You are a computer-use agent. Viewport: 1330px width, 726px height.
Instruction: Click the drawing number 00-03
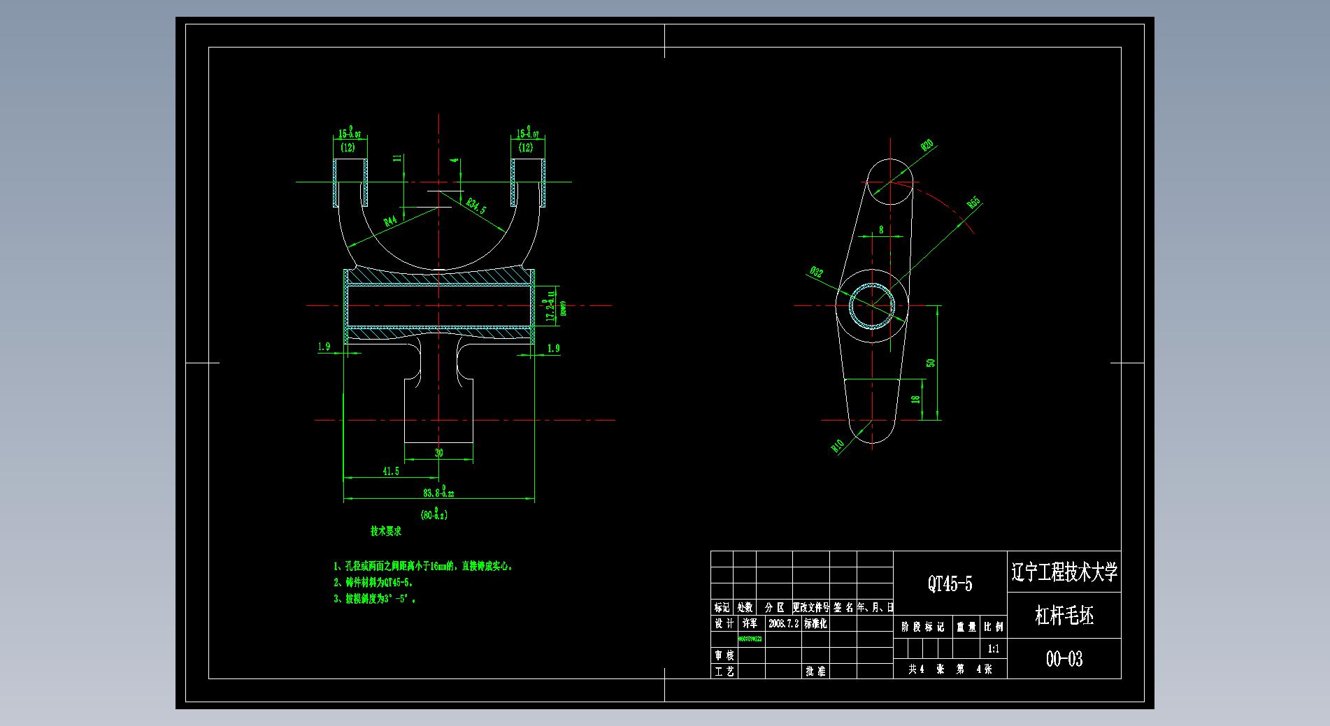1064,659
